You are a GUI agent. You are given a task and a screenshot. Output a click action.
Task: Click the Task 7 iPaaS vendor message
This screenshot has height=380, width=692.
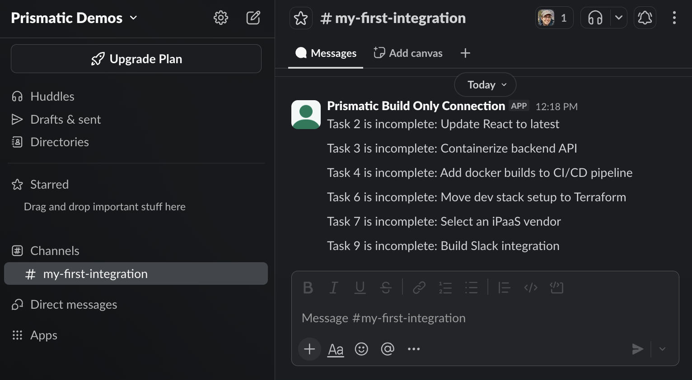pyautogui.click(x=444, y=222)
